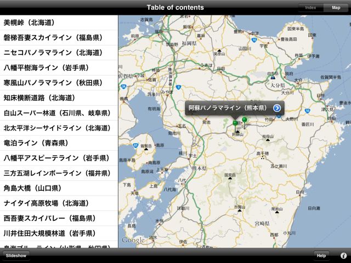Tap the 阿蘇山 mountain marker
The height and width of the screenshot is (263, 351).
click(237, 131)
